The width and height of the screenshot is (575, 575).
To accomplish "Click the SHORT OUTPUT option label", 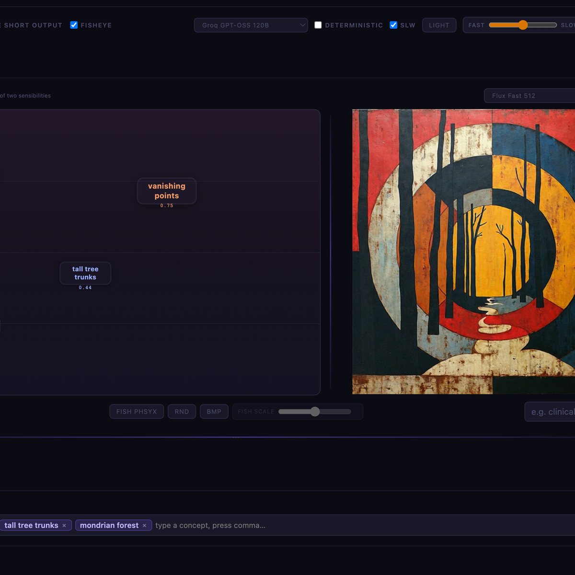I will click(x=33, y=25).
